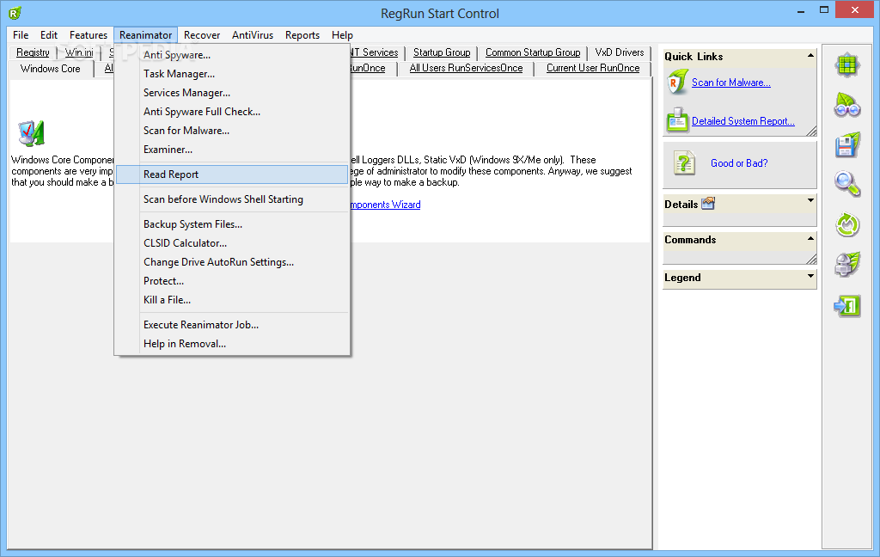Image resolution: width=880 pixels, height=557 pixels.
Task: Close the Reanimator menu via its title
Action: click(x=145, y=34)
